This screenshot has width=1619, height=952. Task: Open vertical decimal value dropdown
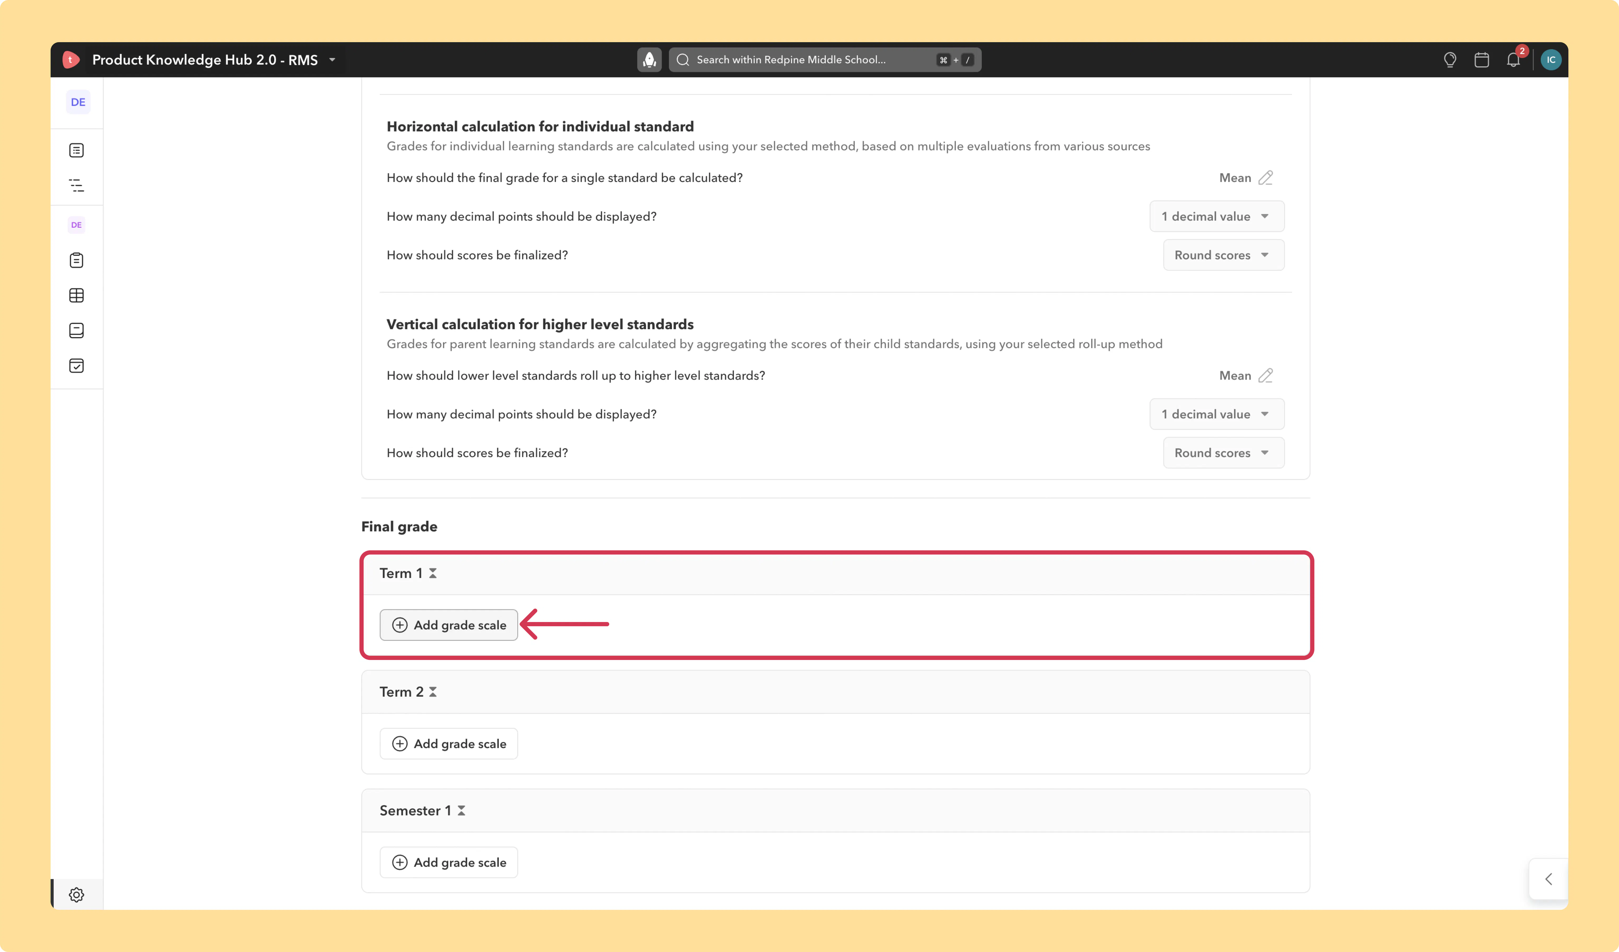click(1217, 415)
